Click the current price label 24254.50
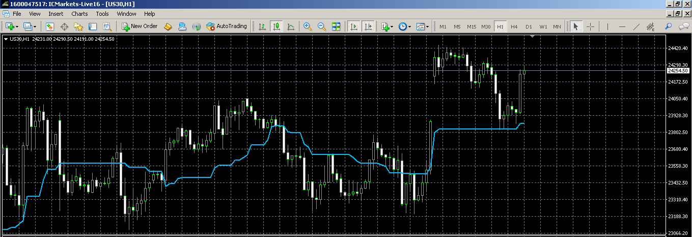Screen dimensions: 692x237 678,71
